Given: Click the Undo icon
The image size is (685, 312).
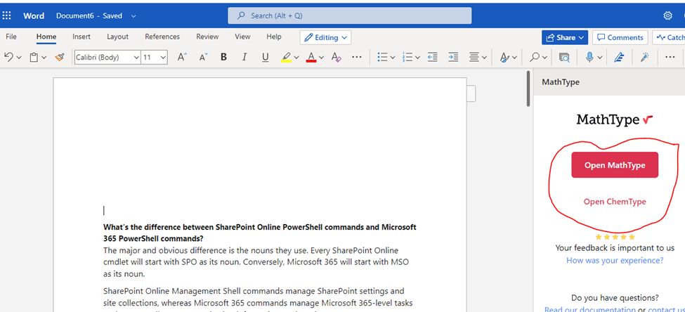Looking at the screenshot, I should (8, 57).
